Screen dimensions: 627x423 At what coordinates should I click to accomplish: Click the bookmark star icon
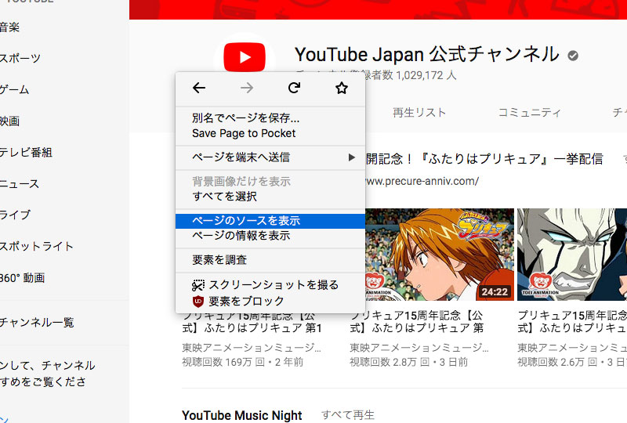pos(342,88)
